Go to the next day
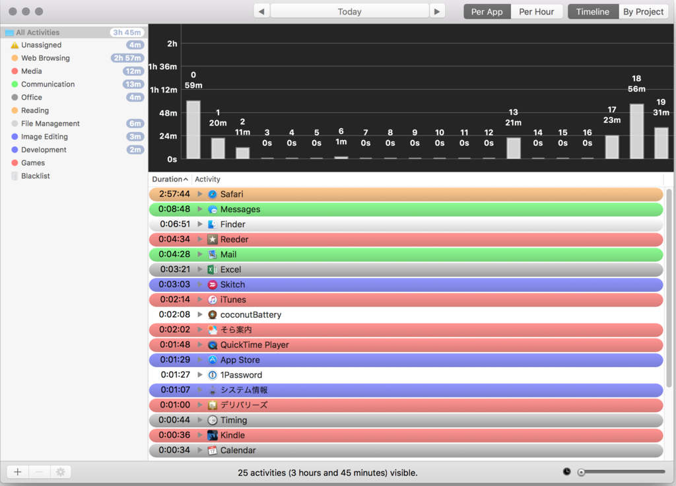The height and width of the screenshot is (486, 676). (x=437, y=12)
